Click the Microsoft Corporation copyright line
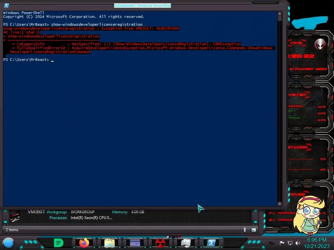334x250 pixels. click(x=74, y=17)
